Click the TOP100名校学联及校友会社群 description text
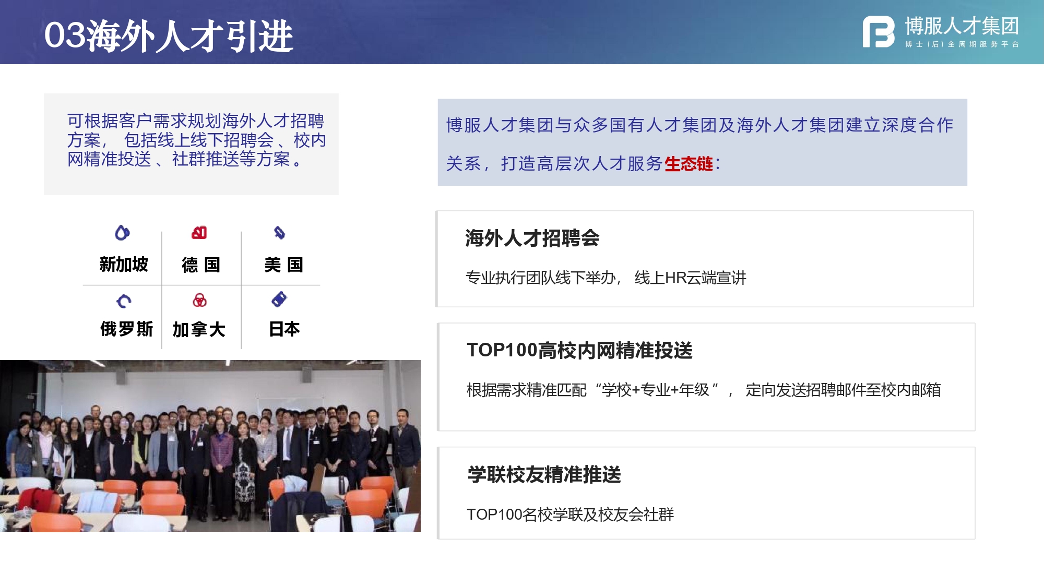This screenshot has height=587, width=1044. 570,514
